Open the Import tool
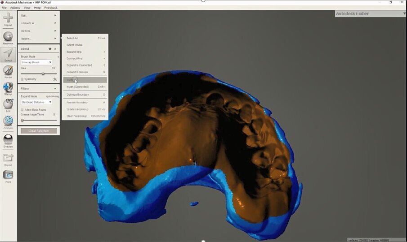The width and height of the screenshot is (407, 242). (8, 19)
